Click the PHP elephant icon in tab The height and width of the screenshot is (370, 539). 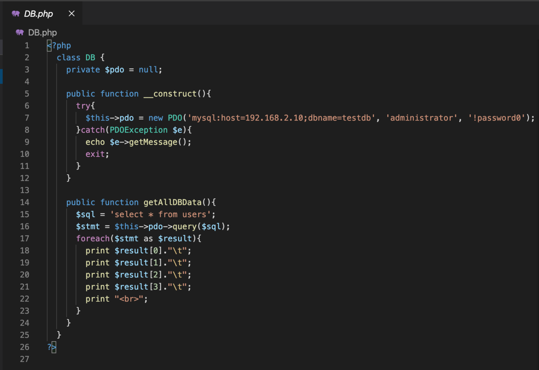(x=16, y=13)
